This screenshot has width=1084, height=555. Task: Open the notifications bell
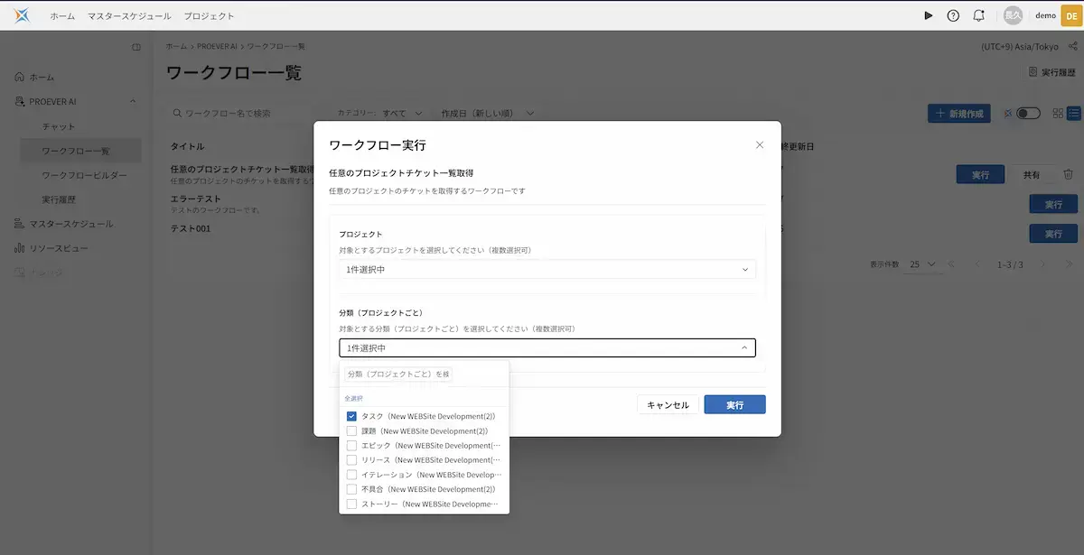pyautogui.click(x=979, y=15)
